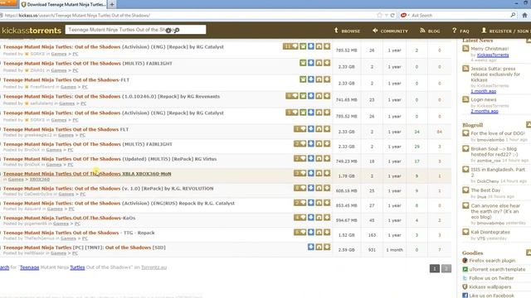Go to the Blog section
Viewport: 531px width, 298px height.
click(430, 31)
